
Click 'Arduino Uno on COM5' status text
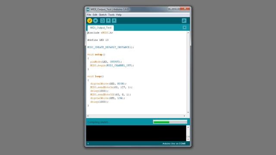tap(174, 143)
